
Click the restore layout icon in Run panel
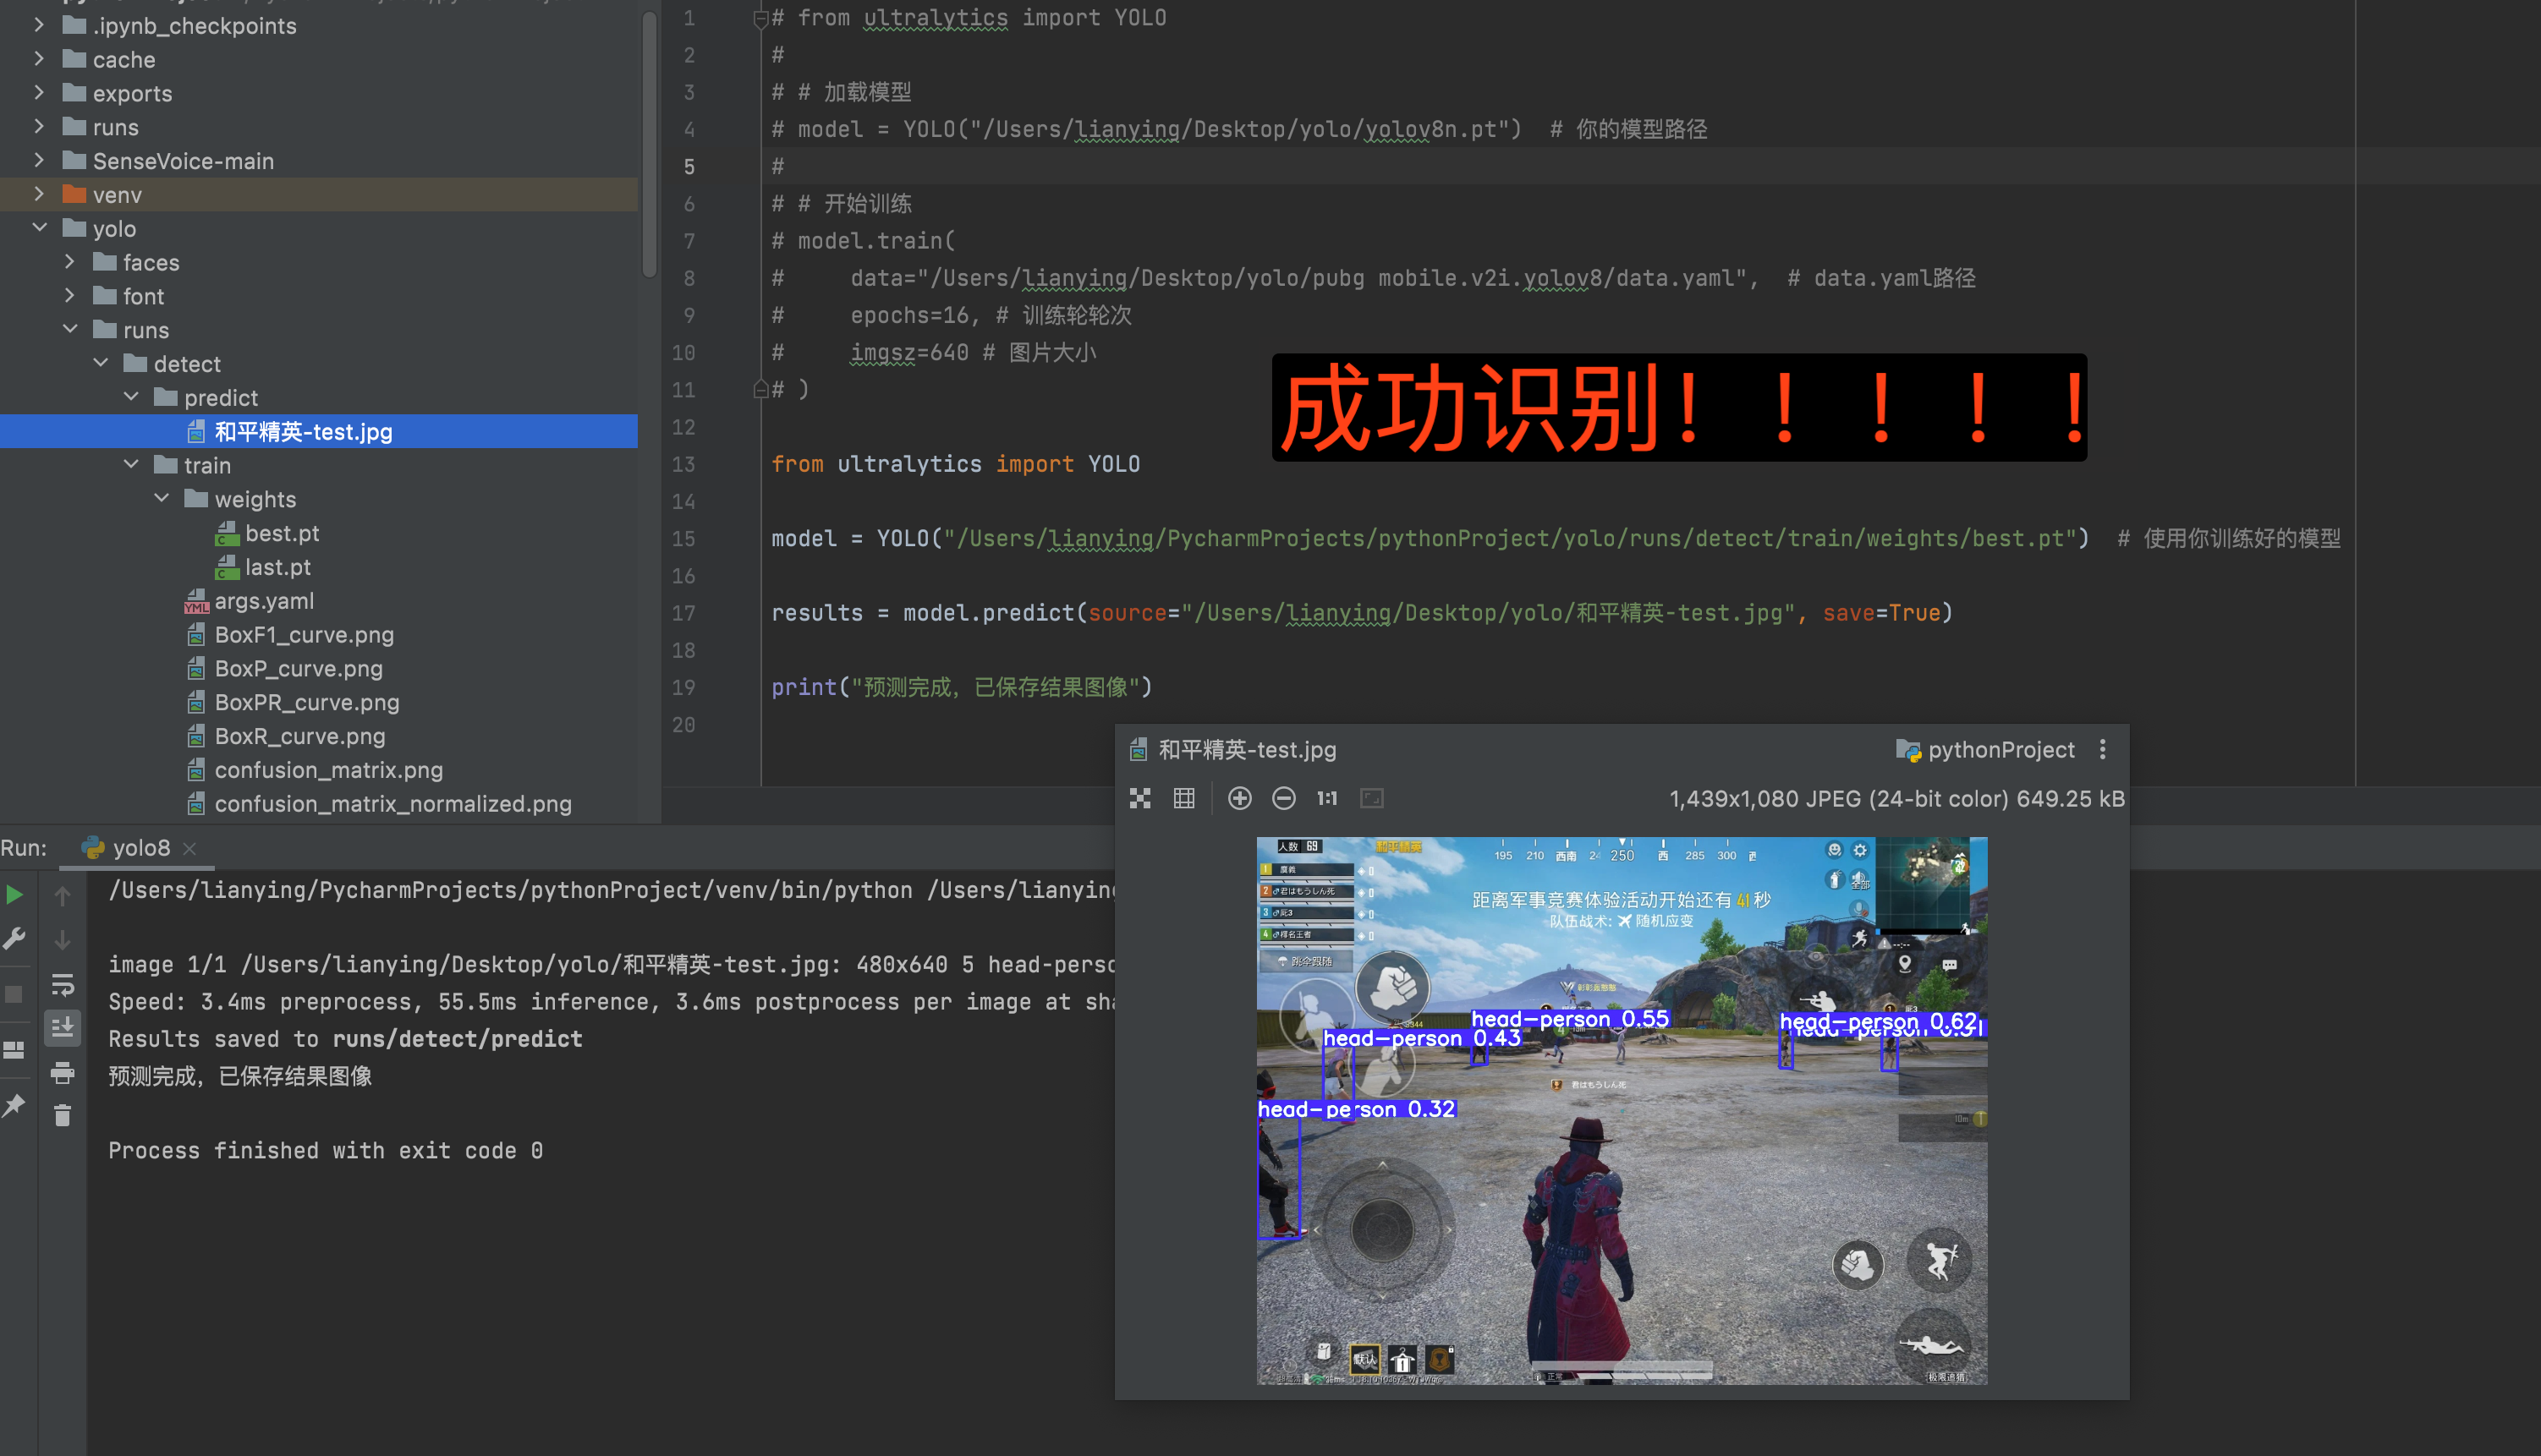[x=14, y=1050]
